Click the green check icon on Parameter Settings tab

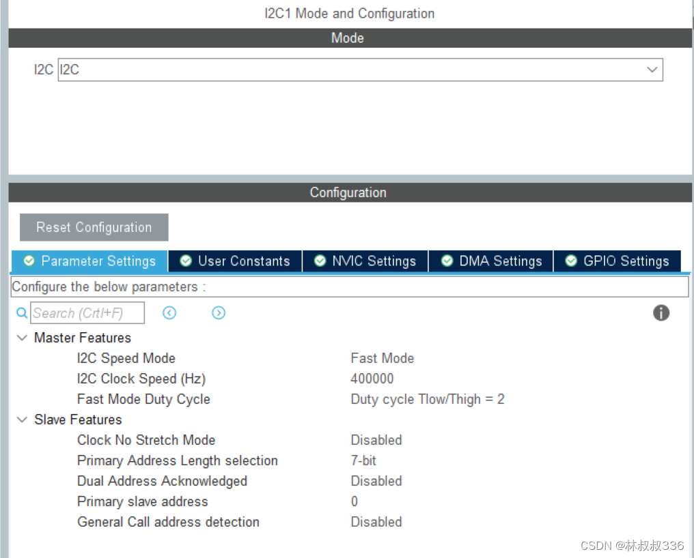pos(29,261)
